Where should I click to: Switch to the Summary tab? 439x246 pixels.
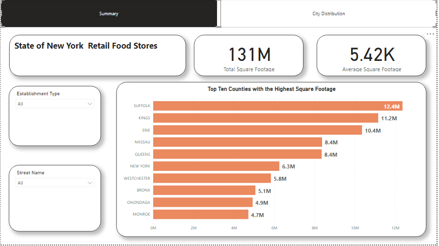point(109,14)
